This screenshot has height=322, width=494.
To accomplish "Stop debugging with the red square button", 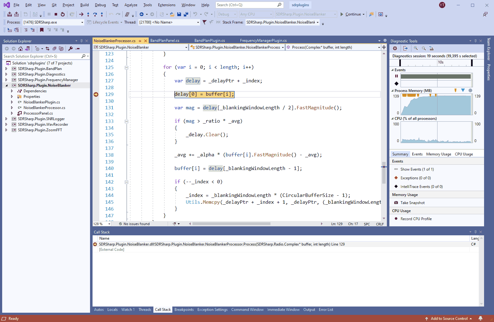I will [56, 14].
